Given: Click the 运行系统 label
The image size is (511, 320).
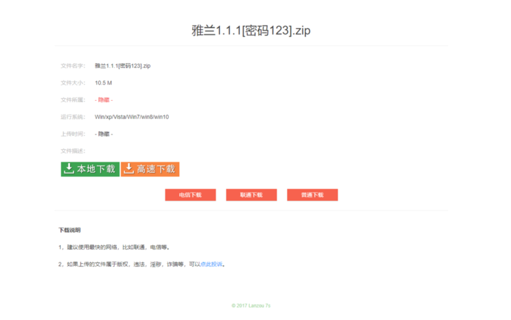Looking at the screenshot, I should tap(73, 117).
